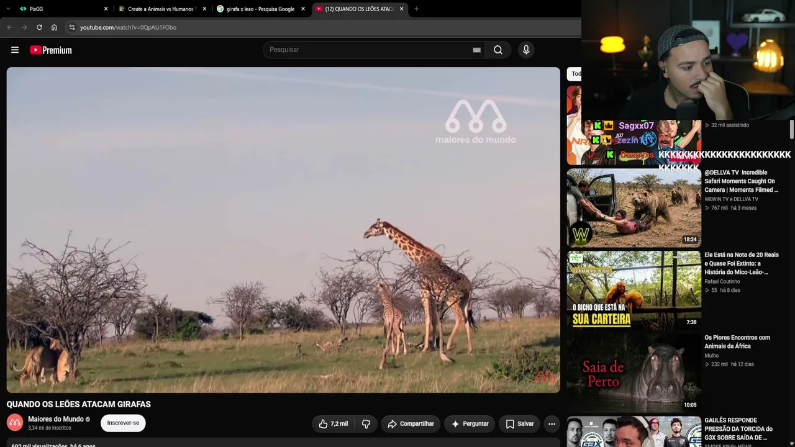This screenshot has height=447, width=795.
Task: Open 'GAULÊS RESPONDE PRESSÃO DA TORCIDA' title
Action: pyautogui.click(x=738, y=429)
